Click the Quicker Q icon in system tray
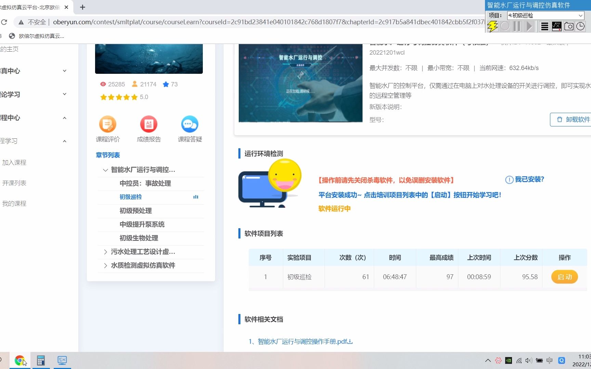Screen dimensions: 591x369 (x=561, y=360)
